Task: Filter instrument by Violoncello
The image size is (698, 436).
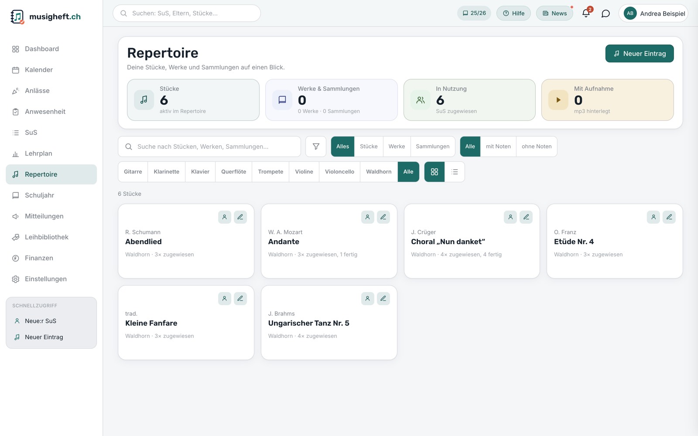Action: 339,172
